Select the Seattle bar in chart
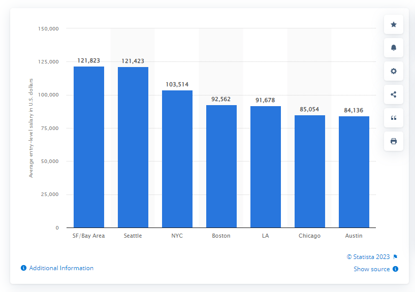Screen dimensions: 415x292 coord(133,147)
